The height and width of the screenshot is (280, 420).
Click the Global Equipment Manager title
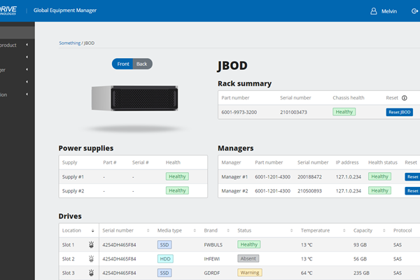click(x=65, y=10)
